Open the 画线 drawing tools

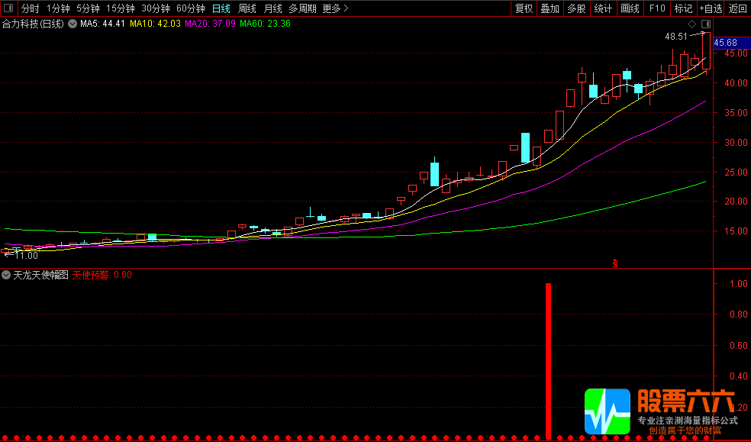pyautogui.click(x=630, y=8)
